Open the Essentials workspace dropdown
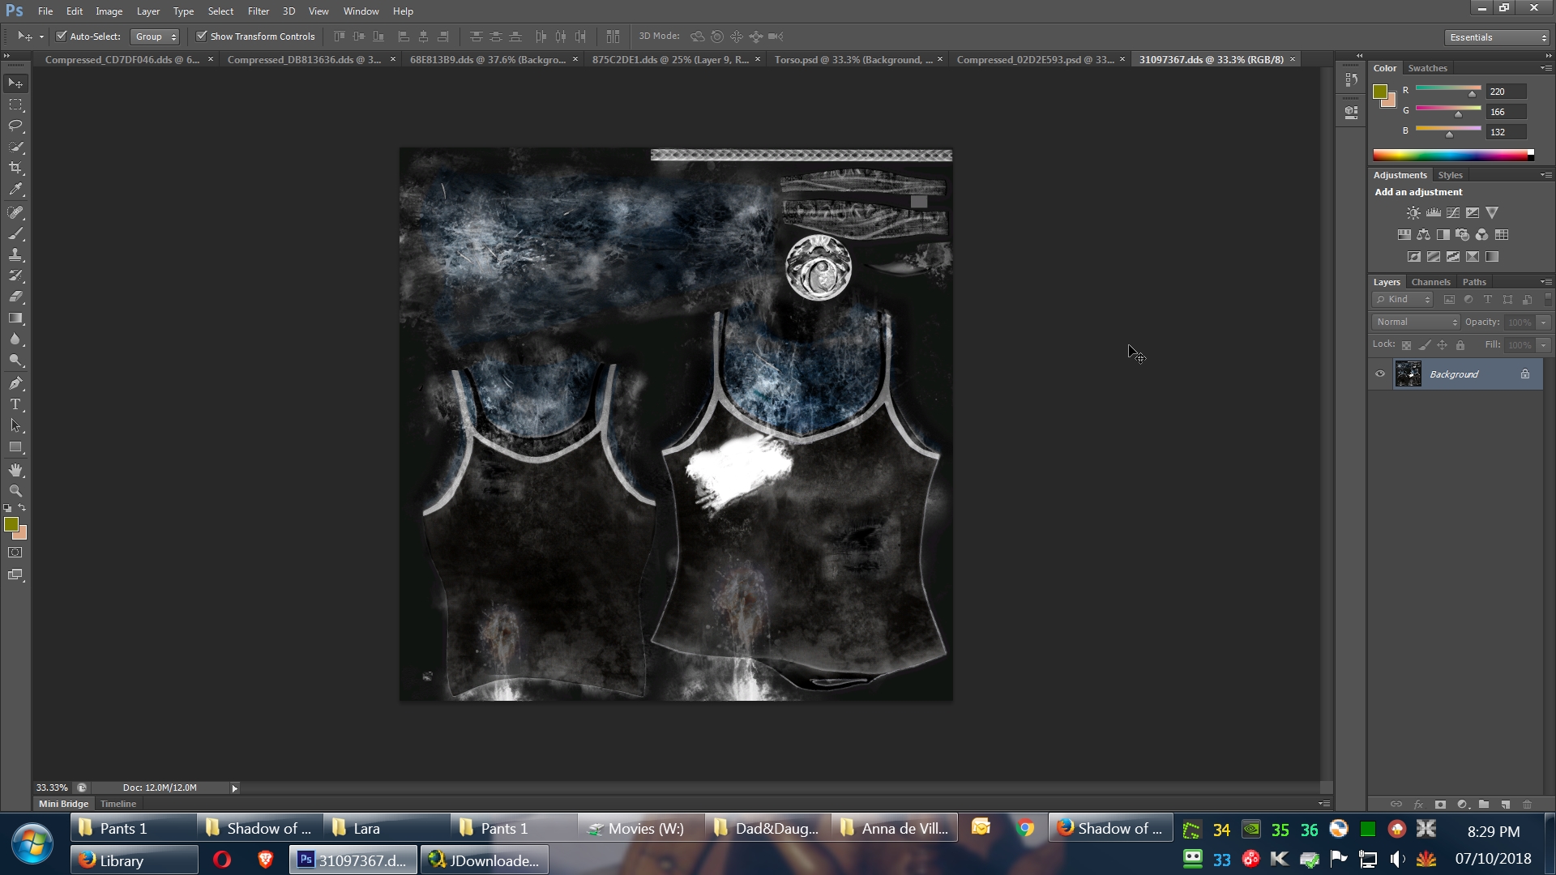The width and height of the screenshot is (1556, 875). 1497,37
